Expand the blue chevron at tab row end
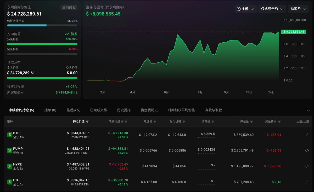Image resolution: width=314 pixels, height=192 pixels. coord(308,110)
